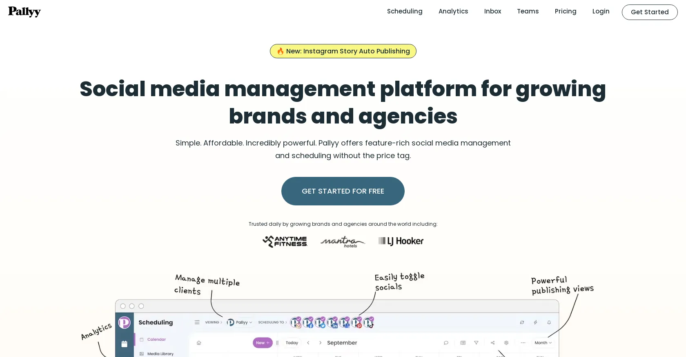
Task: Click the share icon in calendar toolbar
Action: pyautogui.click(x=492, y=343)
